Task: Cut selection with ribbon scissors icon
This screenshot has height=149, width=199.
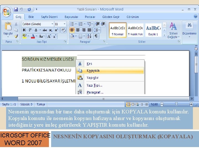Action: click(16, 24)
